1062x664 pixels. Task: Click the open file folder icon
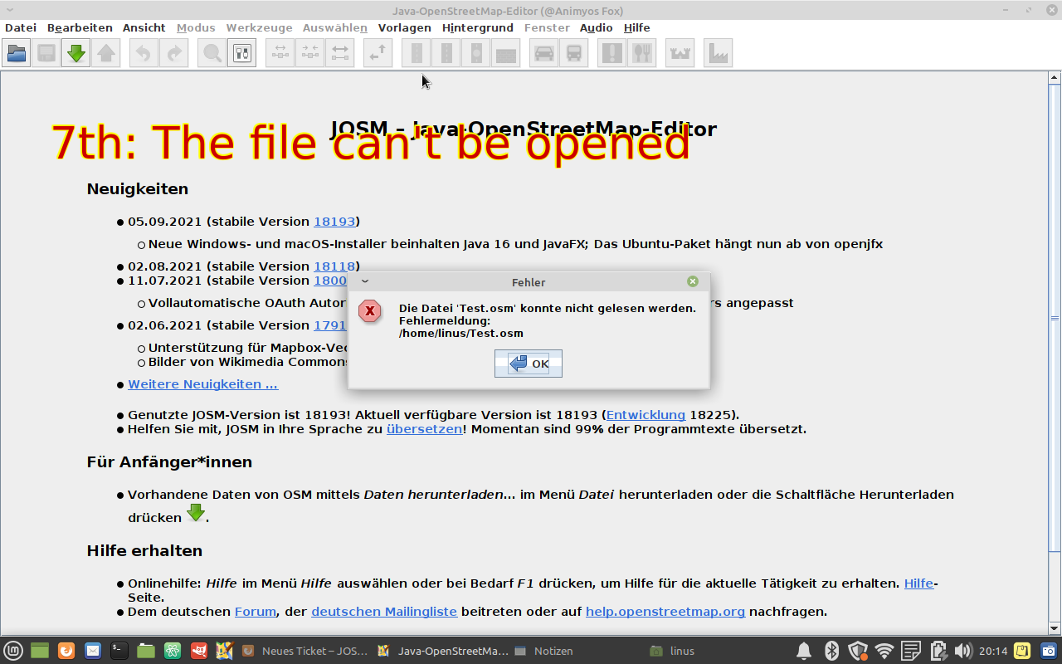(17, 54)
